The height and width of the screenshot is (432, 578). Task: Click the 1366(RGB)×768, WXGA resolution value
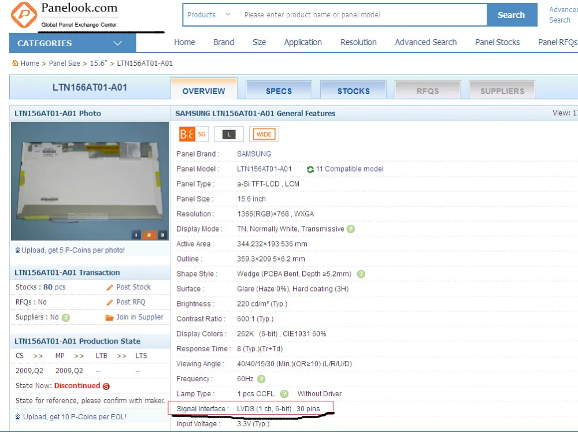point(275,214)
